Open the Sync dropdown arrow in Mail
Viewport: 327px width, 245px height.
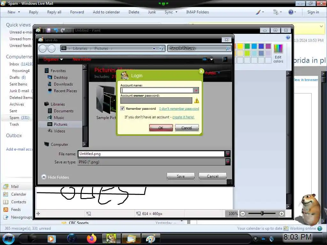click(x=176, y=12)
